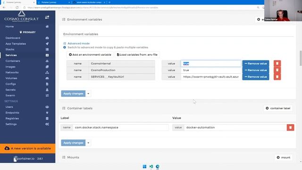Click the App Templates rocket icon
Viewport: 302px width, 170px height.
pyautogui.click(x=47, y=44)
